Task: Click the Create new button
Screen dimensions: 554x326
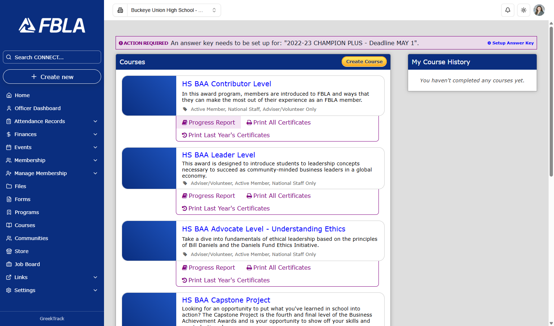Action: [52, 77]
